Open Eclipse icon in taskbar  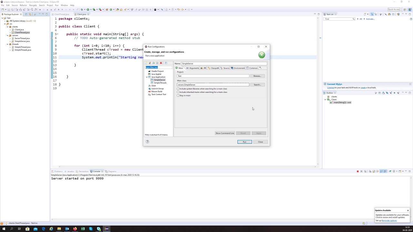click(x=107, y=229)
